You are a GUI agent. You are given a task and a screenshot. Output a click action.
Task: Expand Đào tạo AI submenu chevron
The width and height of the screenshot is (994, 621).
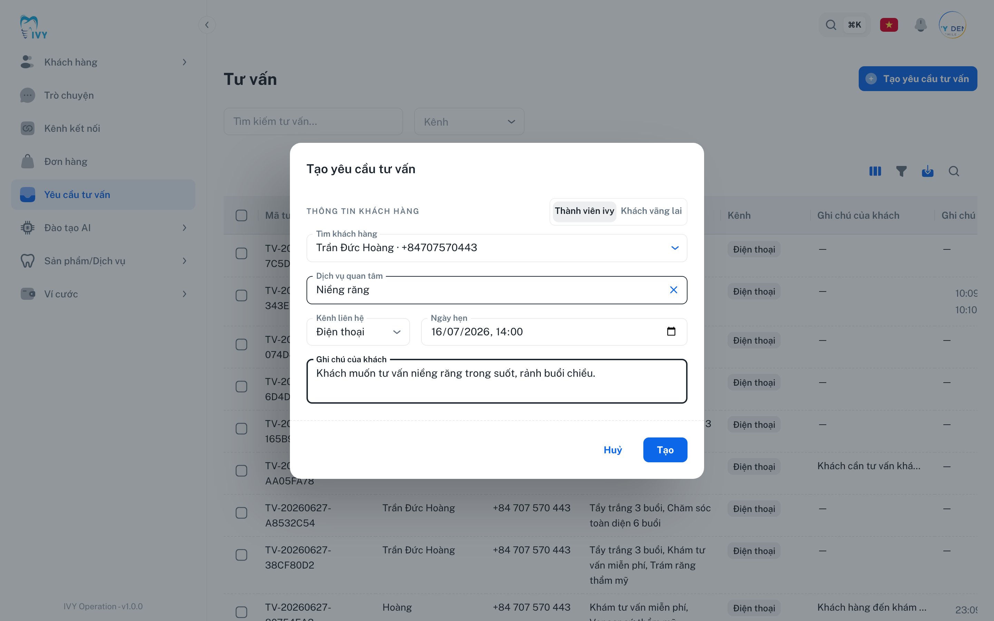pyautogui.click(x=184, y=228)
